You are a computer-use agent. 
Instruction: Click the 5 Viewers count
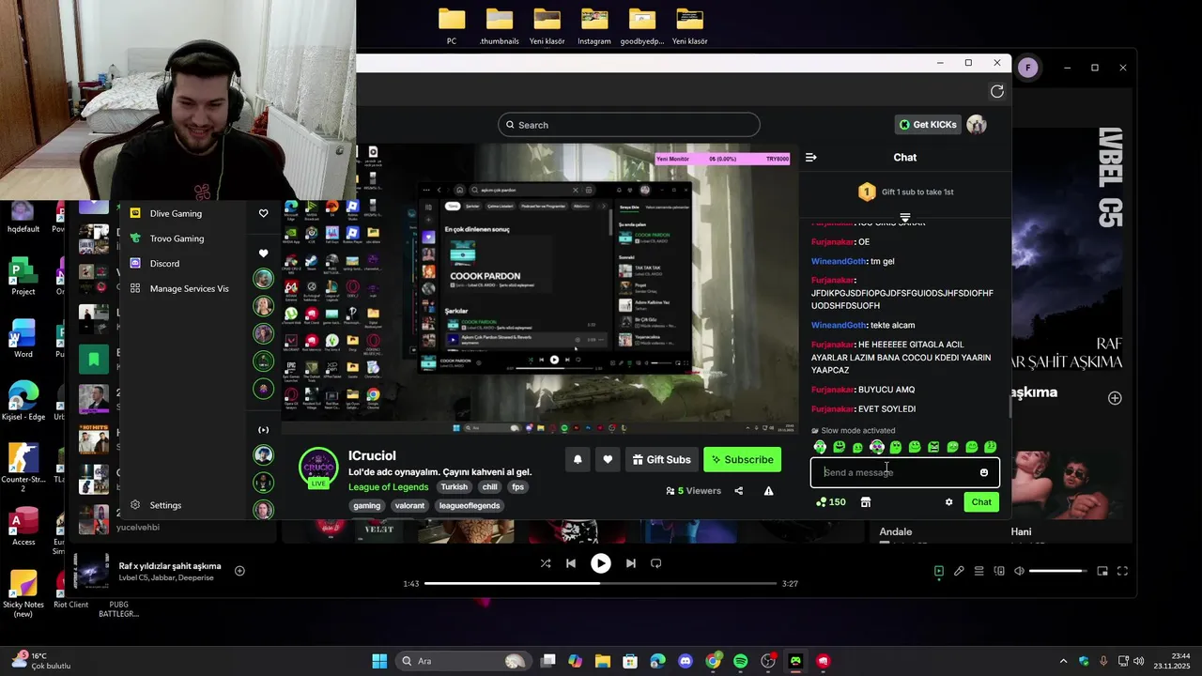tap(693, 491)
